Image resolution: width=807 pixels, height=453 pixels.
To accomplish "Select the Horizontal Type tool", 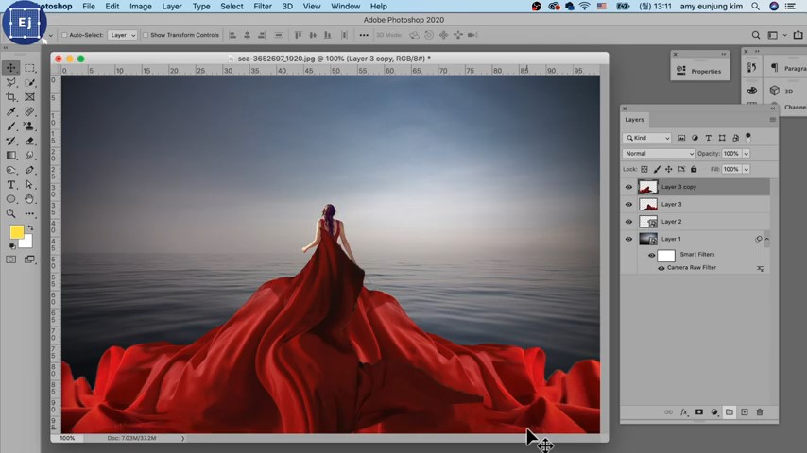I will tap(10, 184).
